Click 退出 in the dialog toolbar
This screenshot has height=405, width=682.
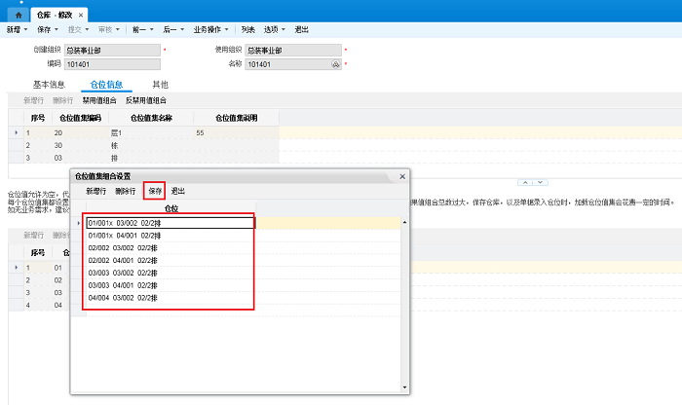click(x=178, y=191)
